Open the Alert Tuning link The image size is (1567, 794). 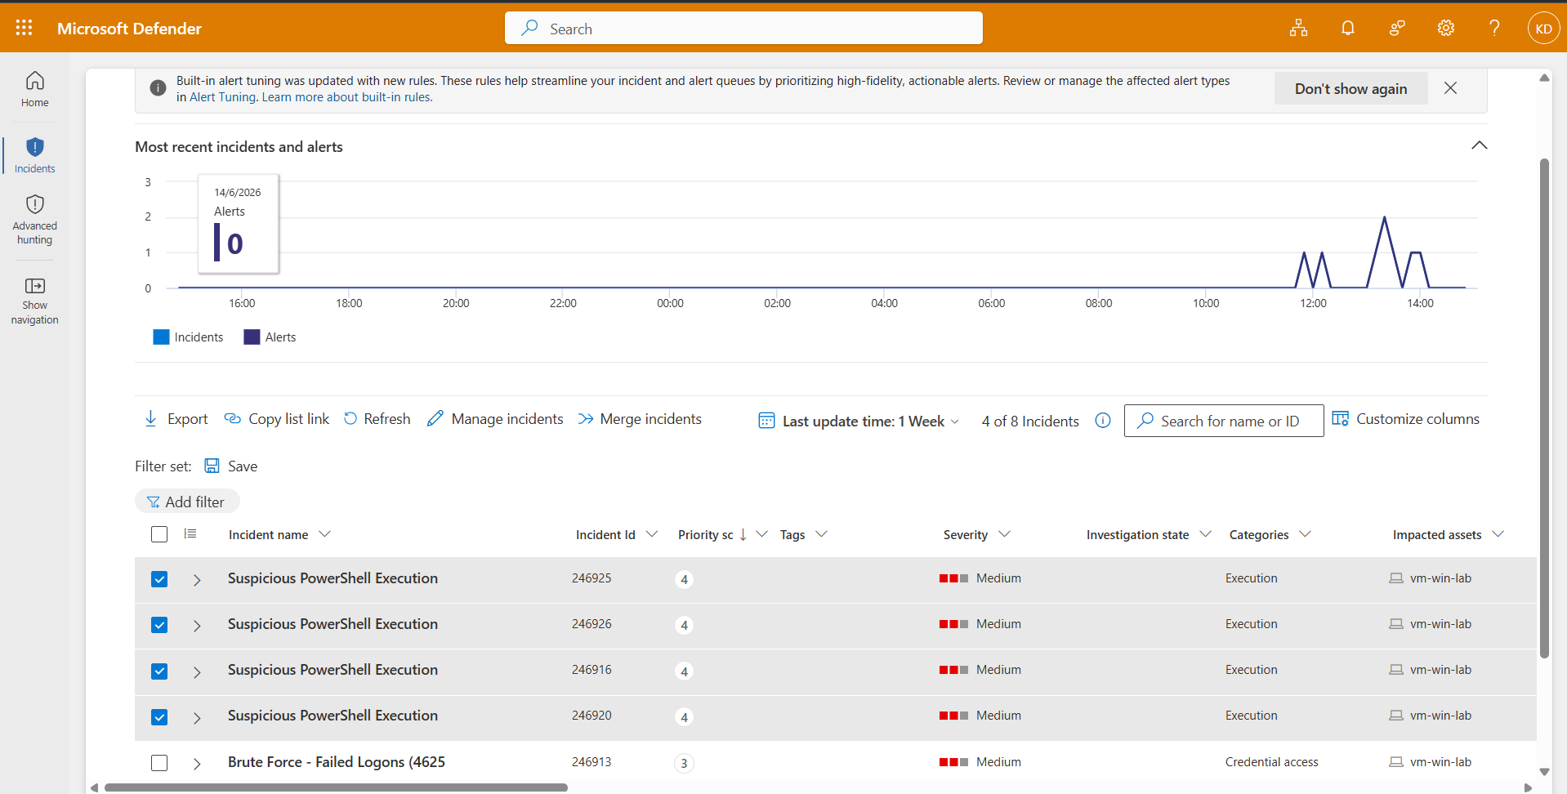tap(222, 97)
